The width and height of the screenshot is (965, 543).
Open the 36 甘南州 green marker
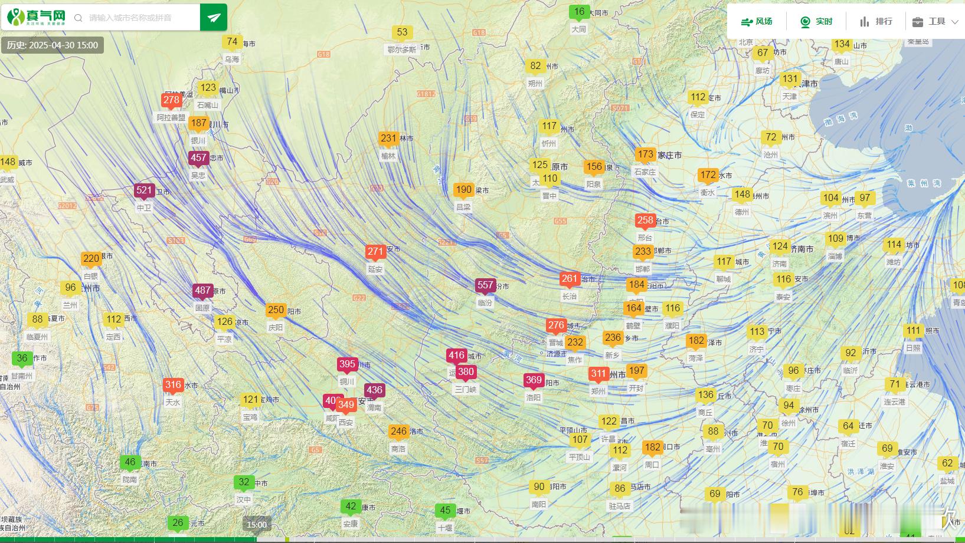click(x=22, y=358)
